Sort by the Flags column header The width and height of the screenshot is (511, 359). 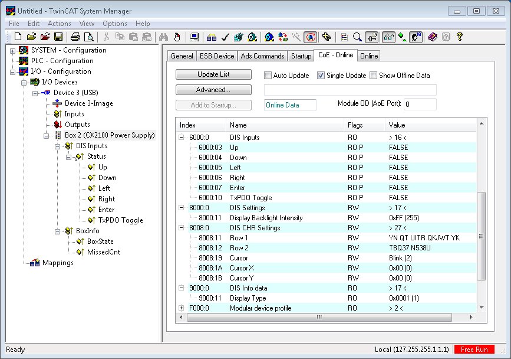point(364,125)
